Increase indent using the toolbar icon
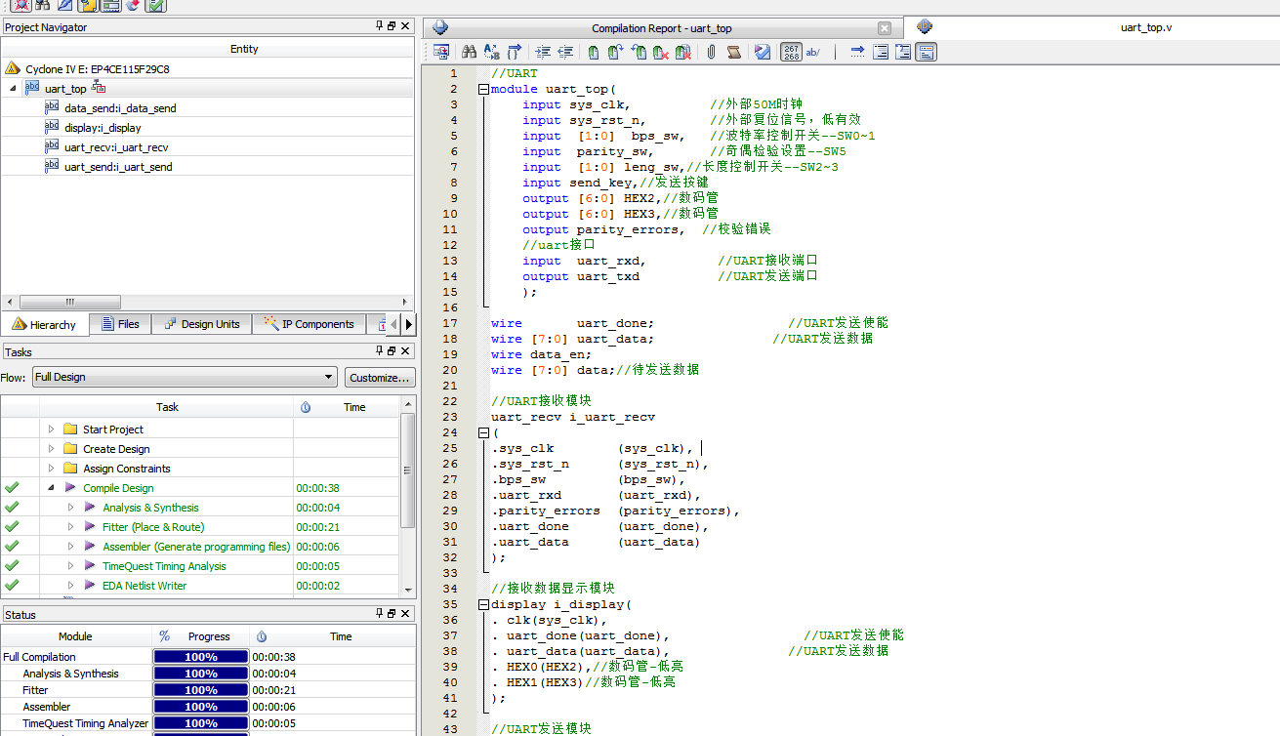This screenshot has height=736, width=1280. coord(542,52)
